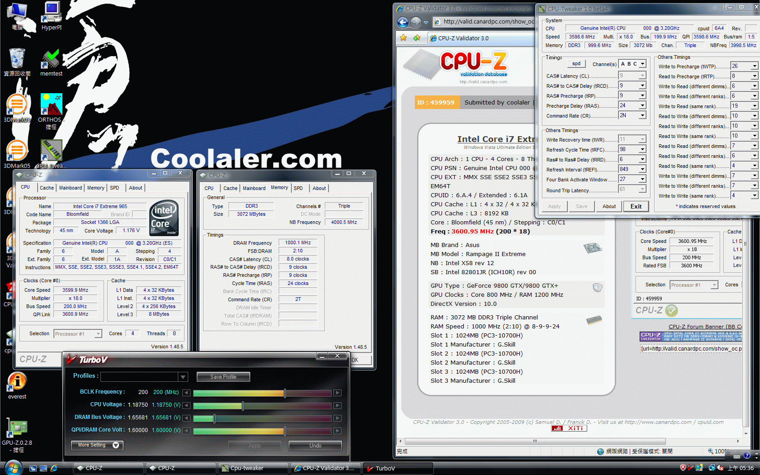This screenshot has width=760, height=475.
Task: Open GPU-Z.0.2.8 desktop shortcut
Action: (x=17, y=435)
